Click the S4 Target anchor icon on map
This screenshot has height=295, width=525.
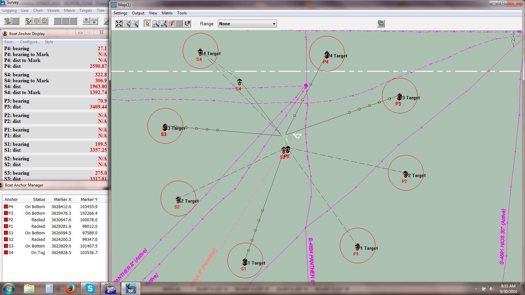point(200,52)
